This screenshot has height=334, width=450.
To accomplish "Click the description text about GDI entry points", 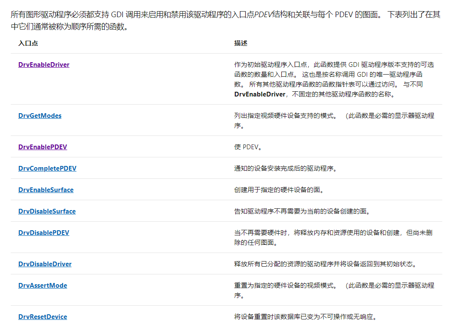I will [x=335, y=73].
